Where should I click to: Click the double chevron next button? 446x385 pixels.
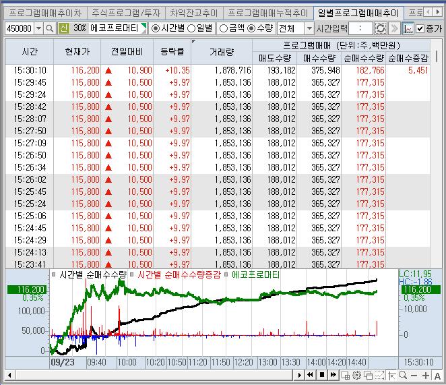tap(395, 28)
